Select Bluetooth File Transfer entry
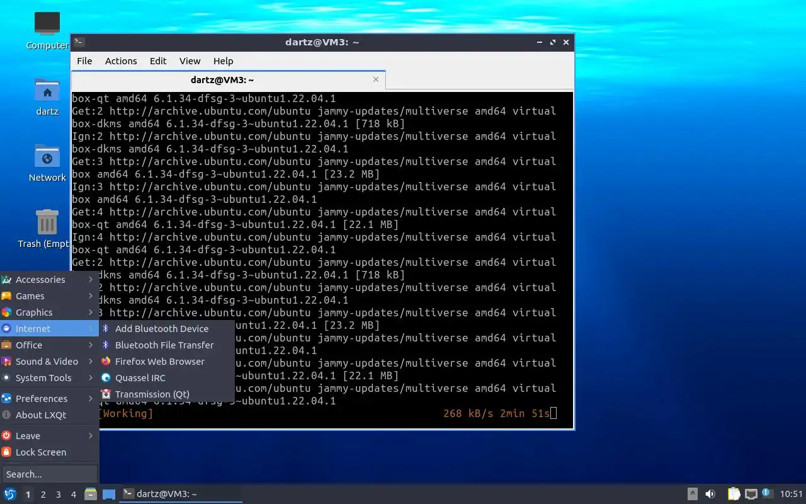Image resolution: width=806 pixels, height=504 pixels. pos(167,345)
